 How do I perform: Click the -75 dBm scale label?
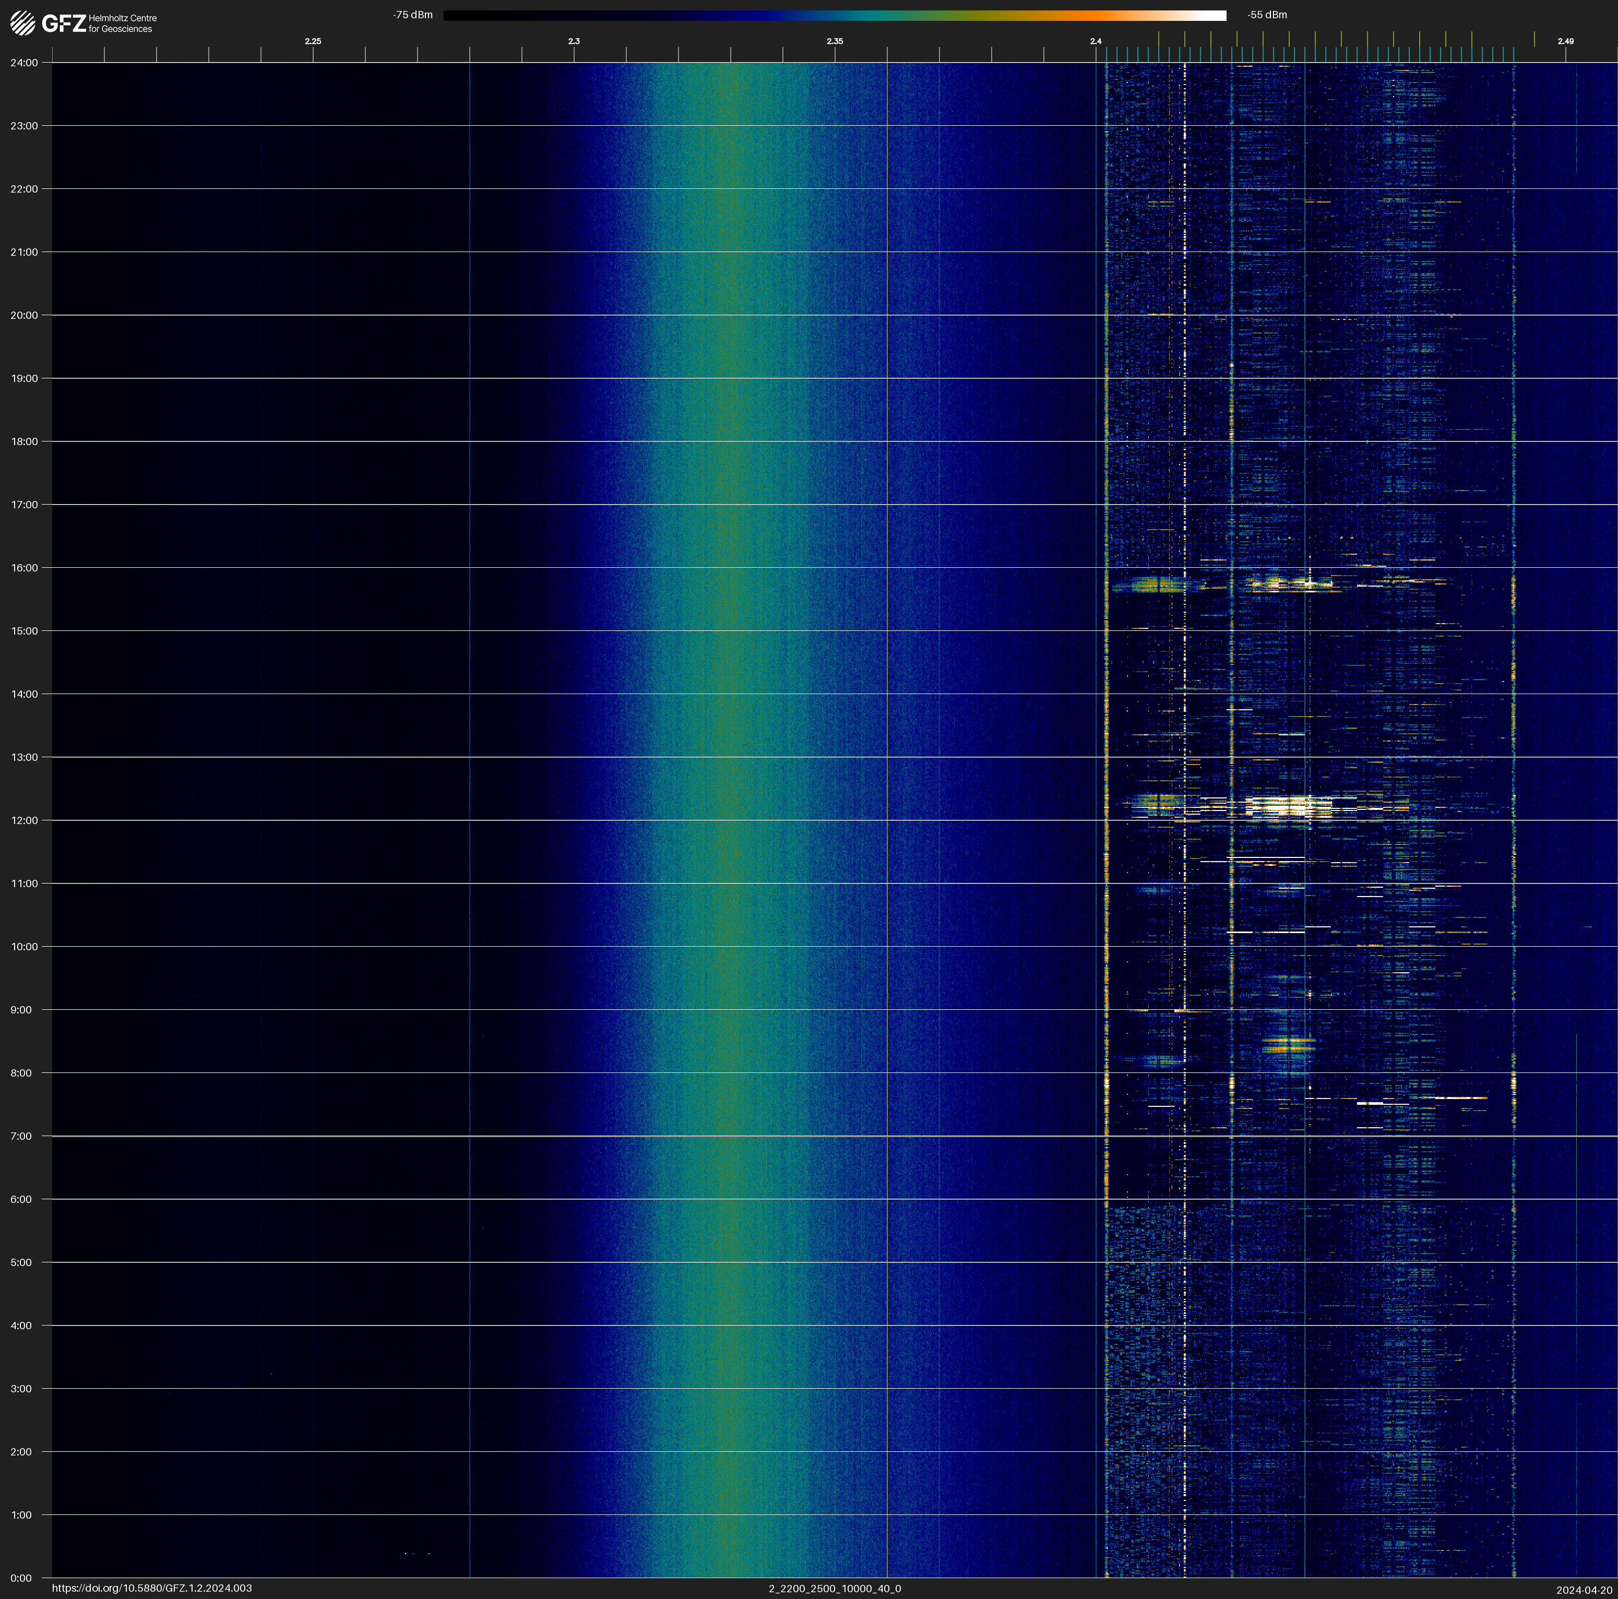coord(413,15)
